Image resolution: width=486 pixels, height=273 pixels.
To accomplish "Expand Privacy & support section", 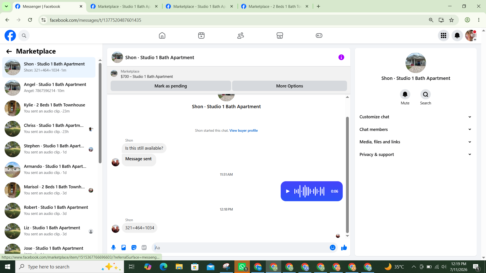I will [415, 154].
